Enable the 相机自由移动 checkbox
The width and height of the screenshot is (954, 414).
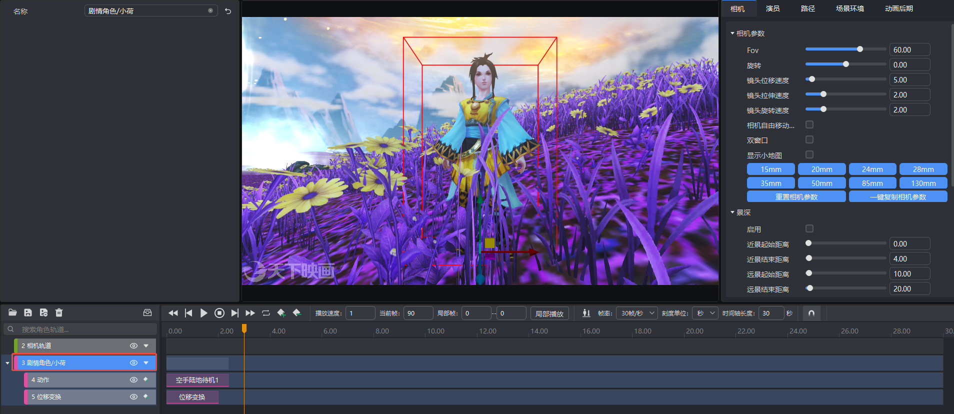809,124
